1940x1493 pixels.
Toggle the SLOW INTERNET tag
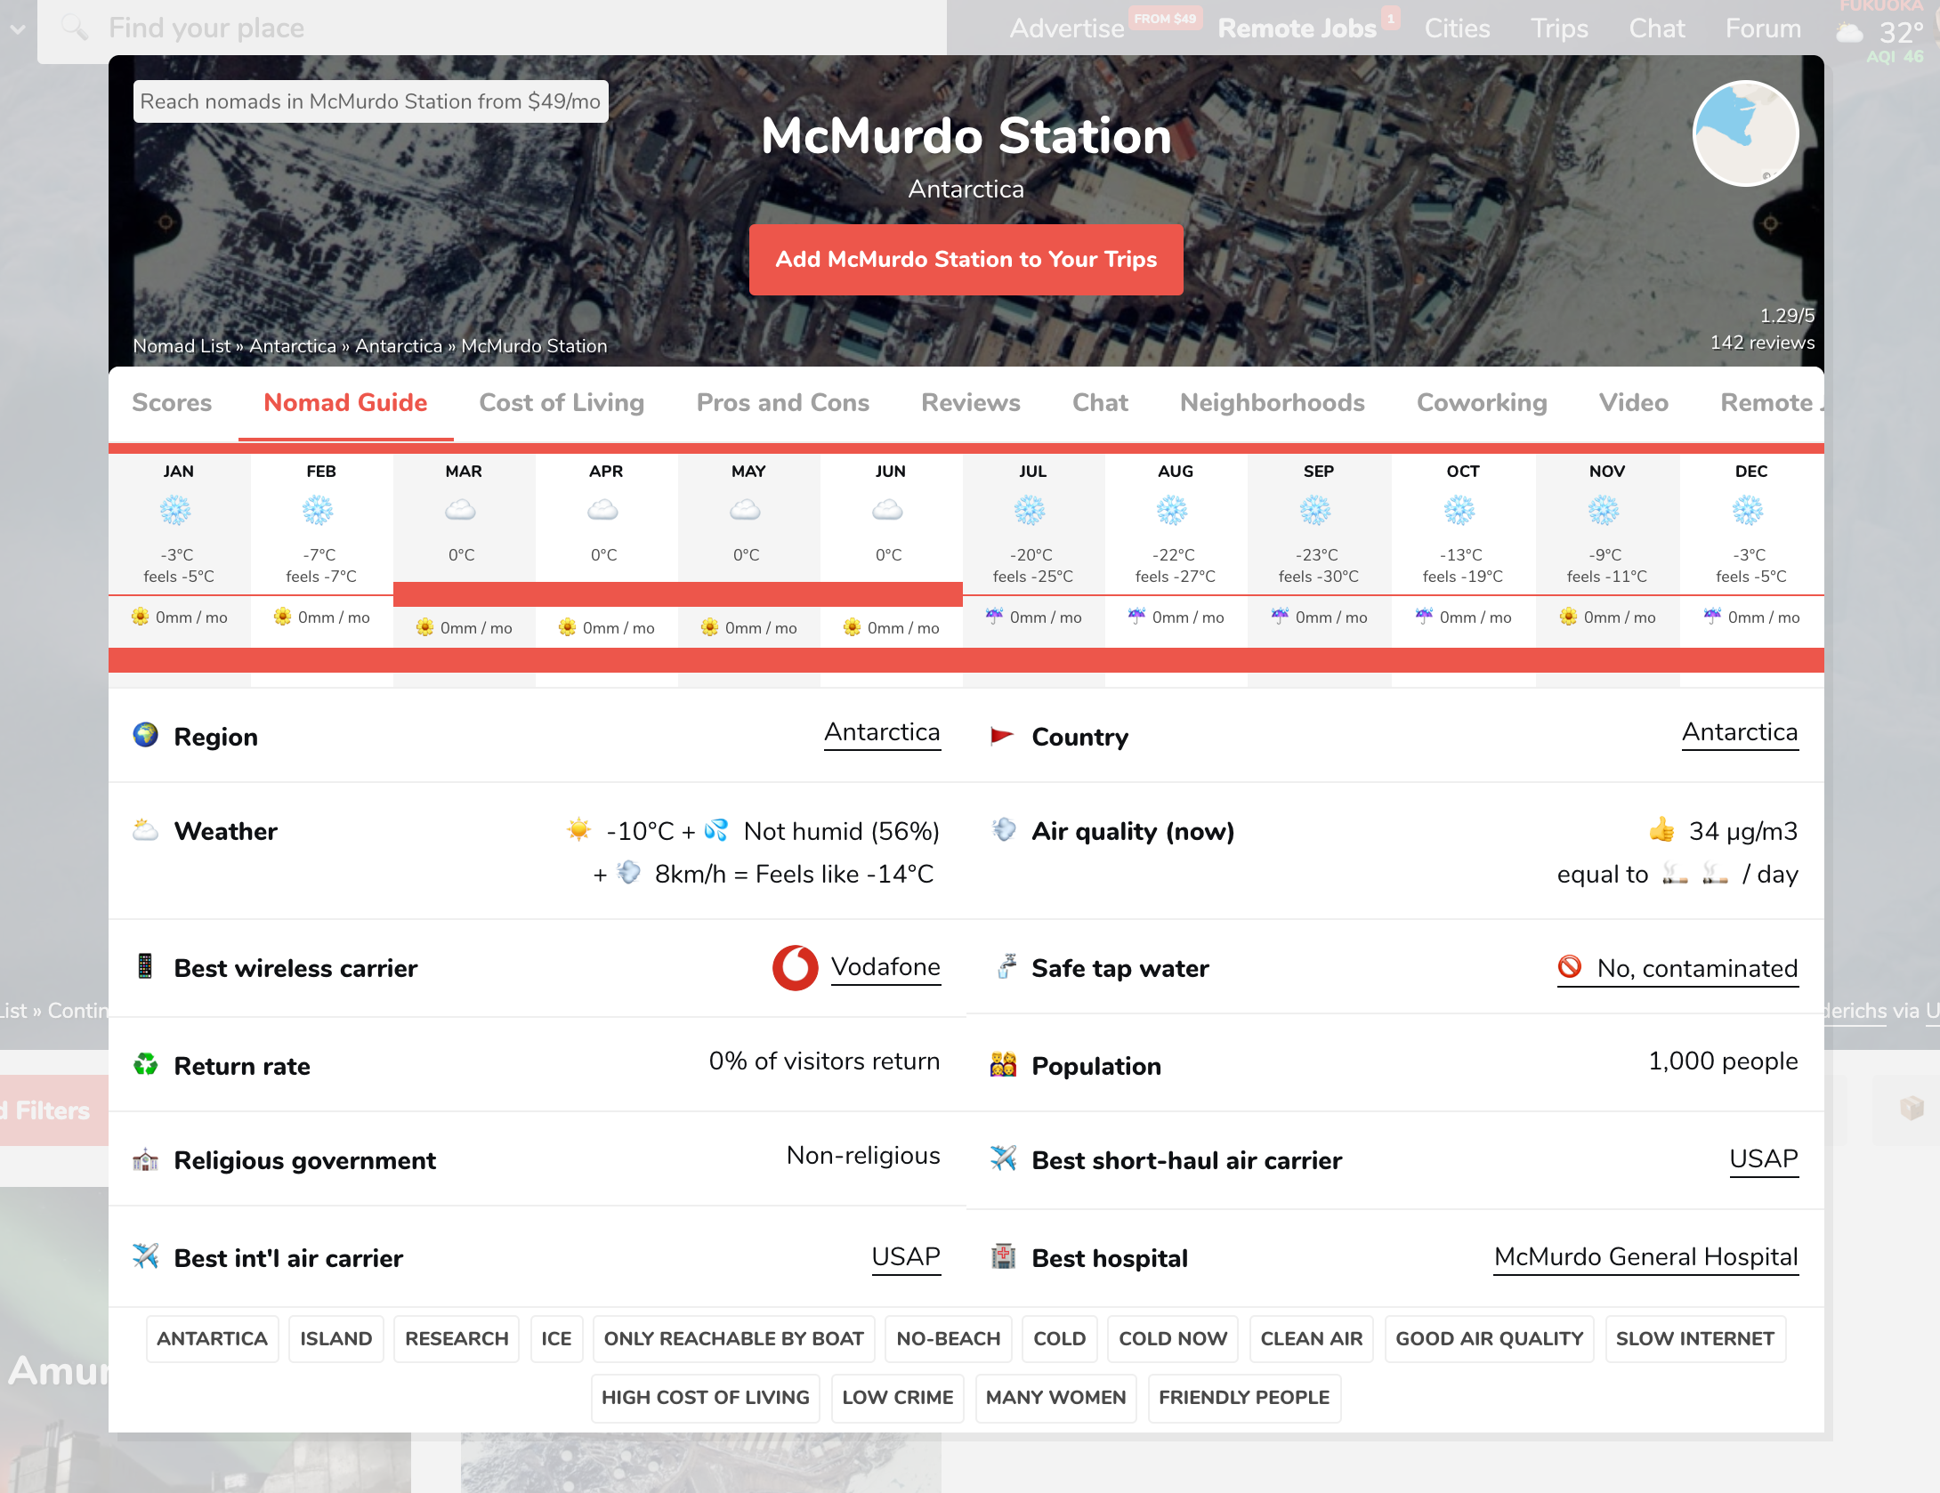coord(1694,1338)
